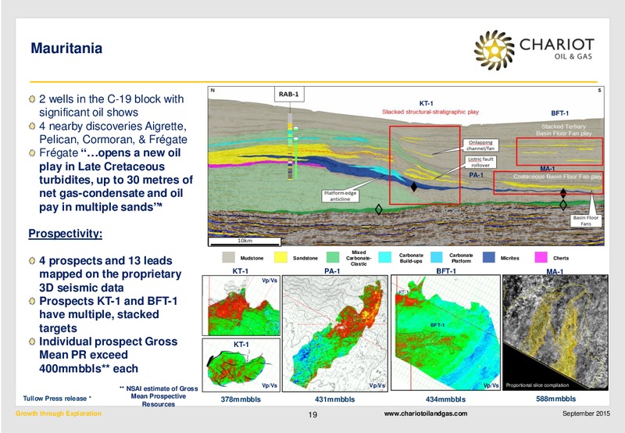Click the PA-1 label on the seismic section
This screenshot has width=625, height=433.
coord(476,175)
